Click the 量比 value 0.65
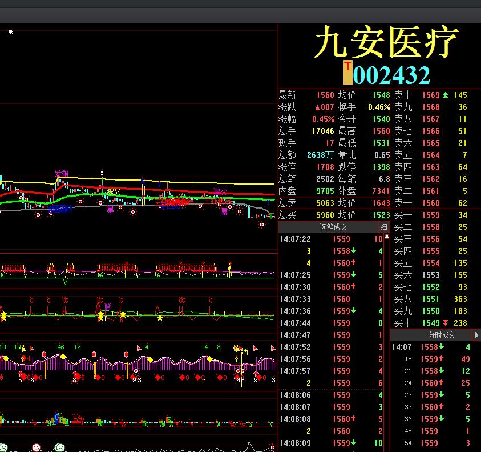481x452 pixels. (382, 155)
